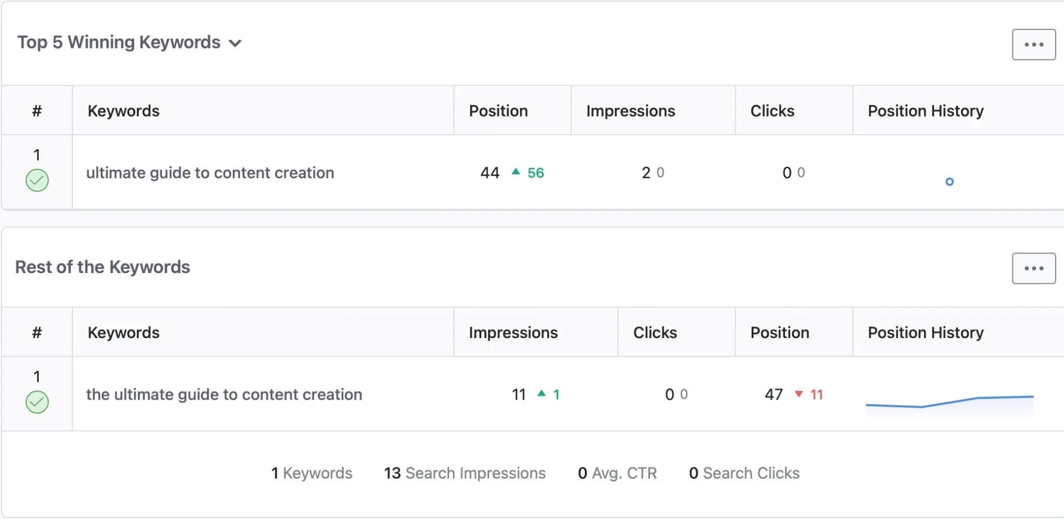Click the red down arrow beside Position 47
Image resolution: width=1064 pixels, height=519 pixels.
tap(800, 395)
